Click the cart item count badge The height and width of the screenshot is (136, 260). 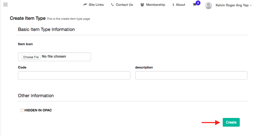point(198,3)
